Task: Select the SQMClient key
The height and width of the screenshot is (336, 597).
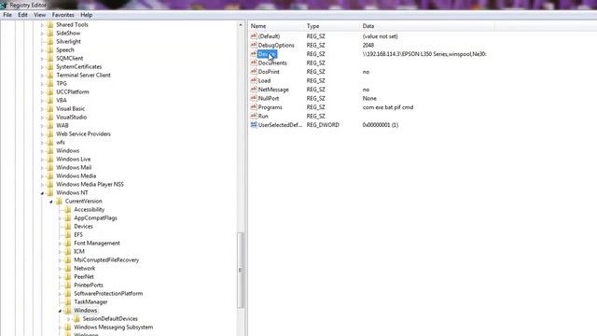Action: coord(70,58)
